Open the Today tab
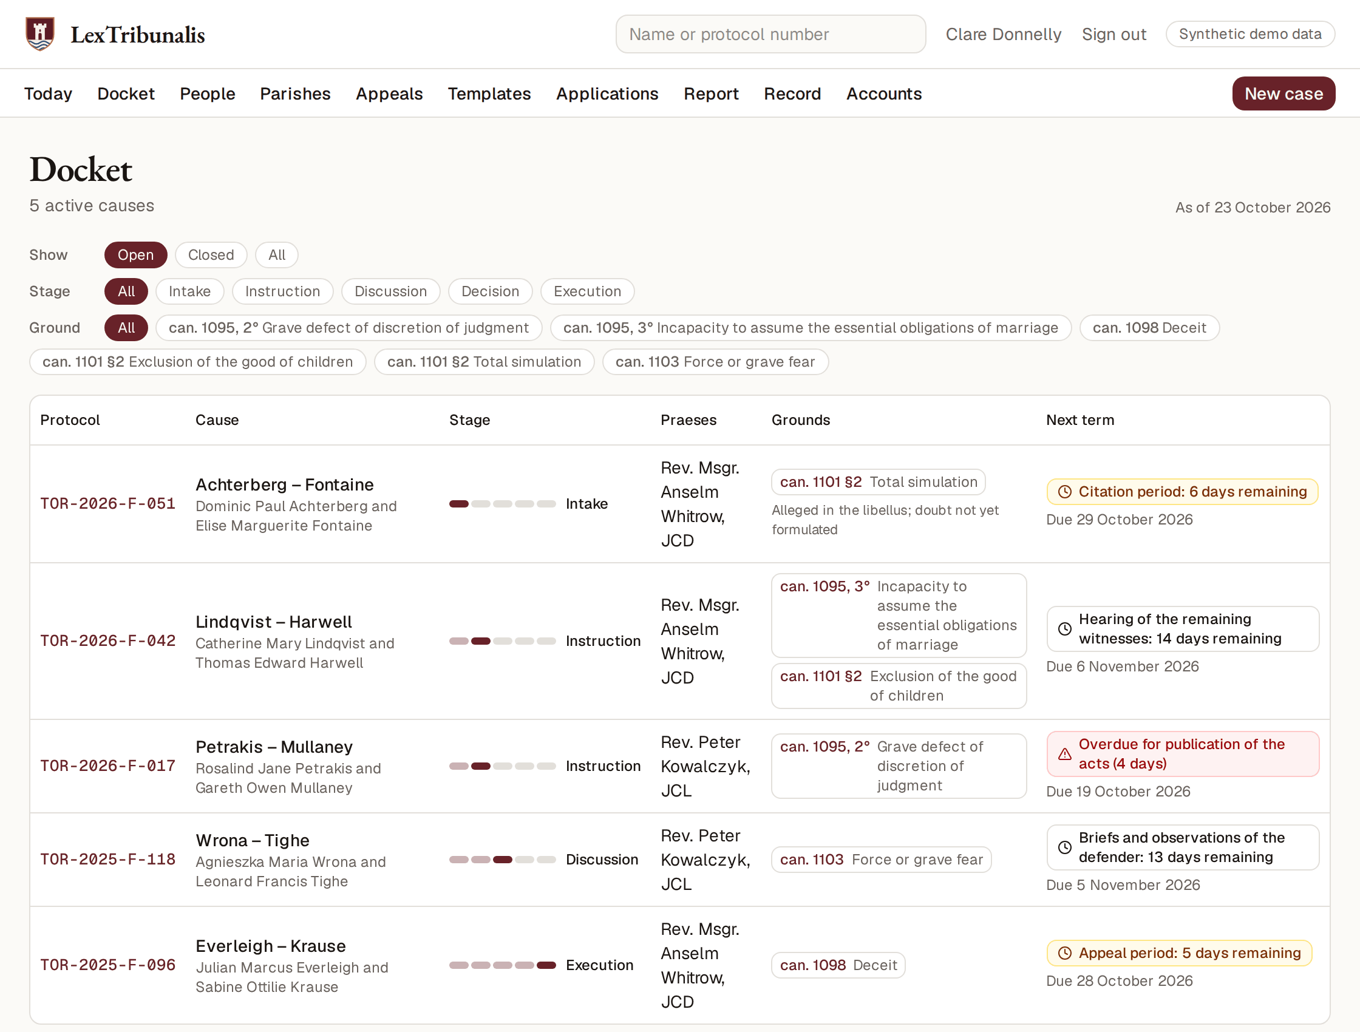The height and width of the screenshot is (1032, 1360). tap(48, 93)
